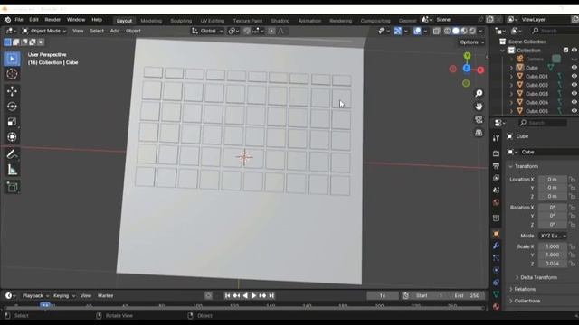Activate the Cursor tool
This screenshot has height=325, width=579.
[x=12, y=74]
